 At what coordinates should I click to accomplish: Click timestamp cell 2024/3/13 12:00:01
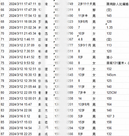[23, 98]
